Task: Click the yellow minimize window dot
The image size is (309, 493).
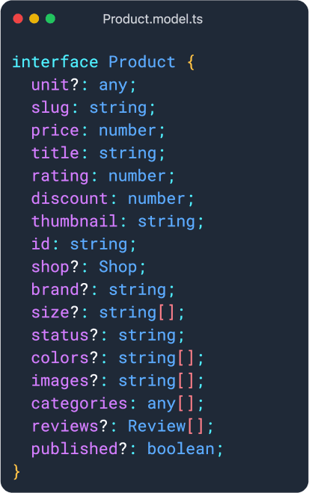Action: pyautogui.click(x=34, y=19)
